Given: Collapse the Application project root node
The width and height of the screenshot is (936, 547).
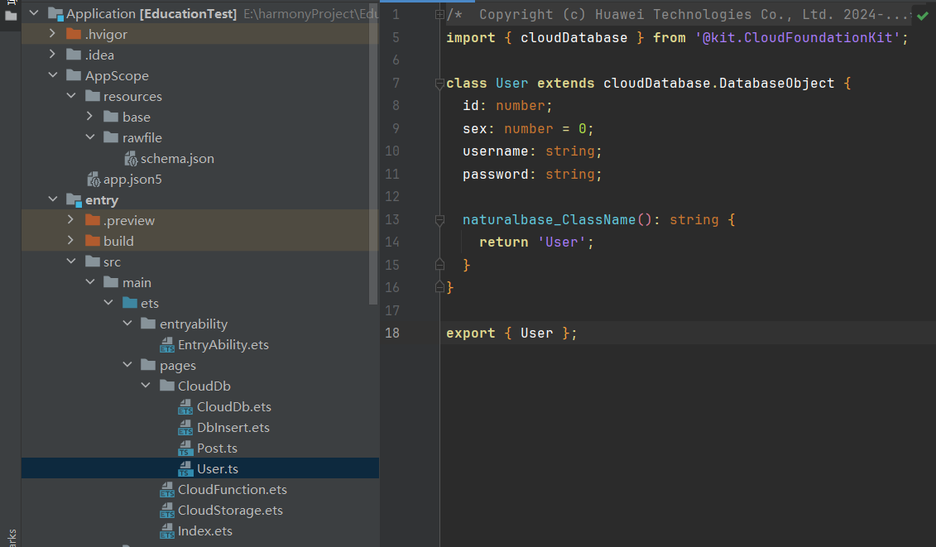Looking at the screenshot, I should (x=34, y=12).
